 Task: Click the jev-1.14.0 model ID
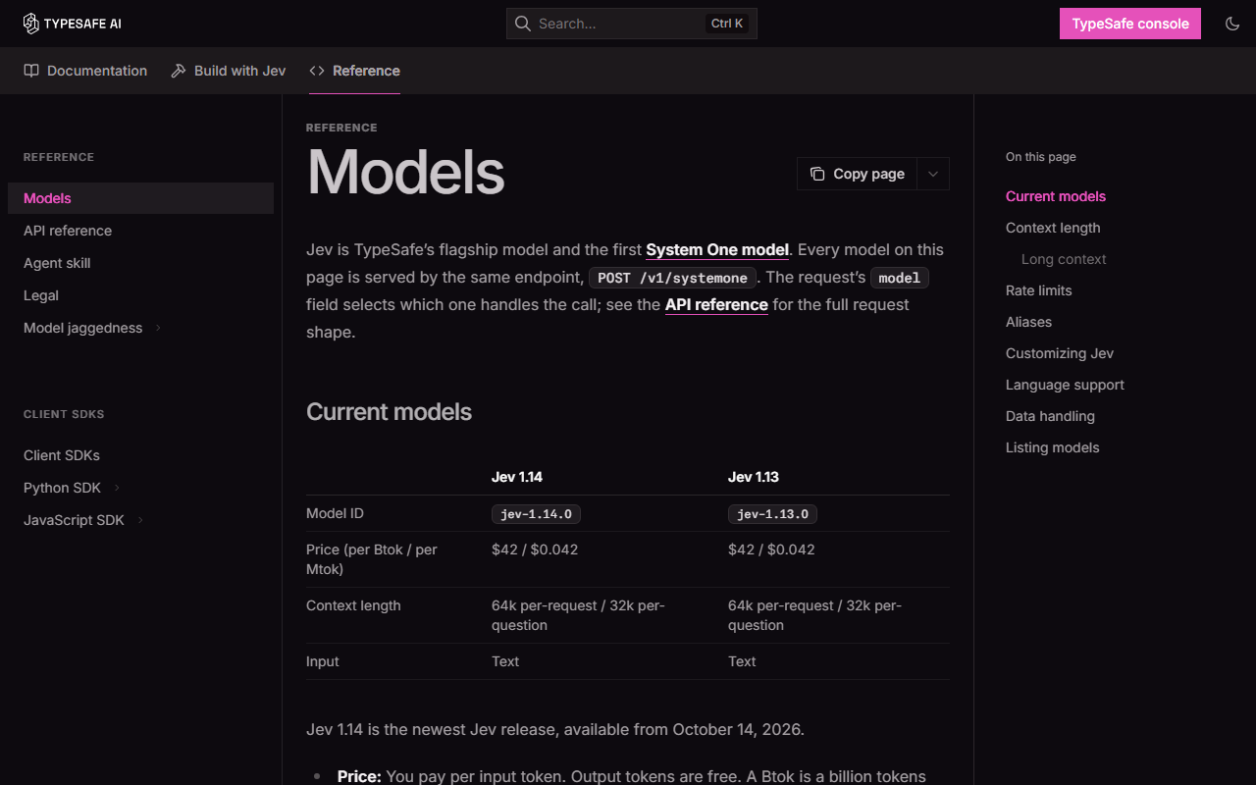[537, 514]
